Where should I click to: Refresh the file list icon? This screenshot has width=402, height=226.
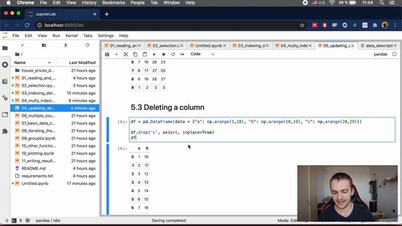87,45
